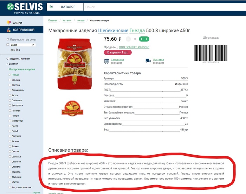
Task: Increase quantity with the green plus button
Action: click(x=144, y=39)
